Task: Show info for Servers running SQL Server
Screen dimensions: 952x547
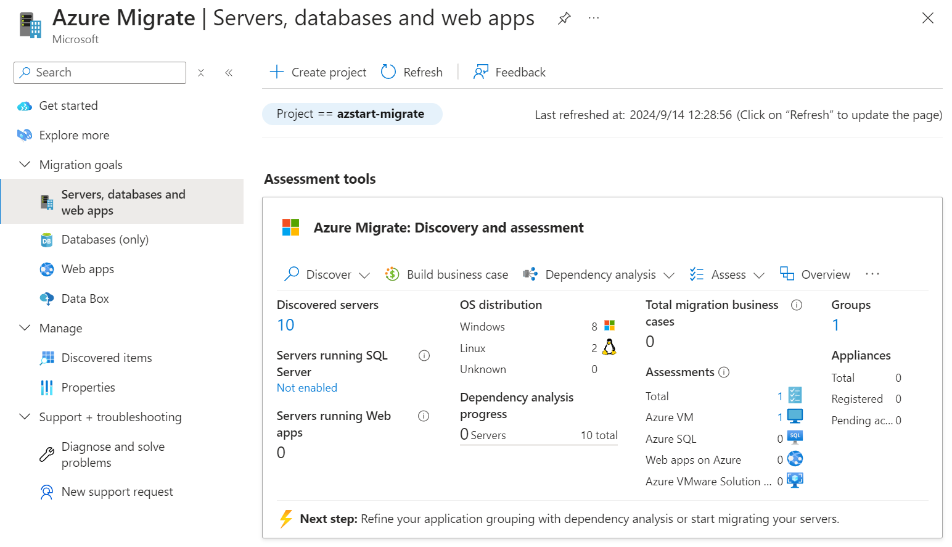Action: coord(424,356)
